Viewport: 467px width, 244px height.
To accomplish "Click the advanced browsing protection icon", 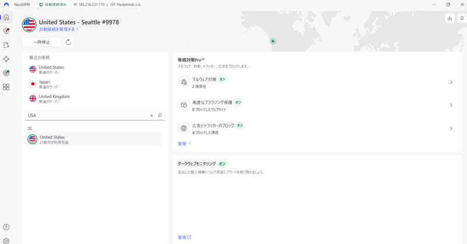I will (184, 105).
